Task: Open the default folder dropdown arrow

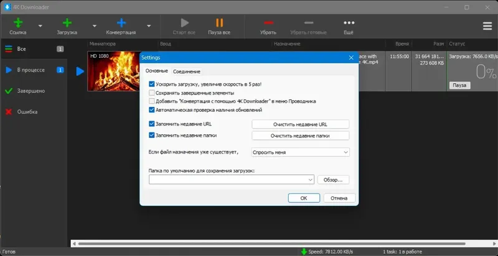Action: pos(310,180)
